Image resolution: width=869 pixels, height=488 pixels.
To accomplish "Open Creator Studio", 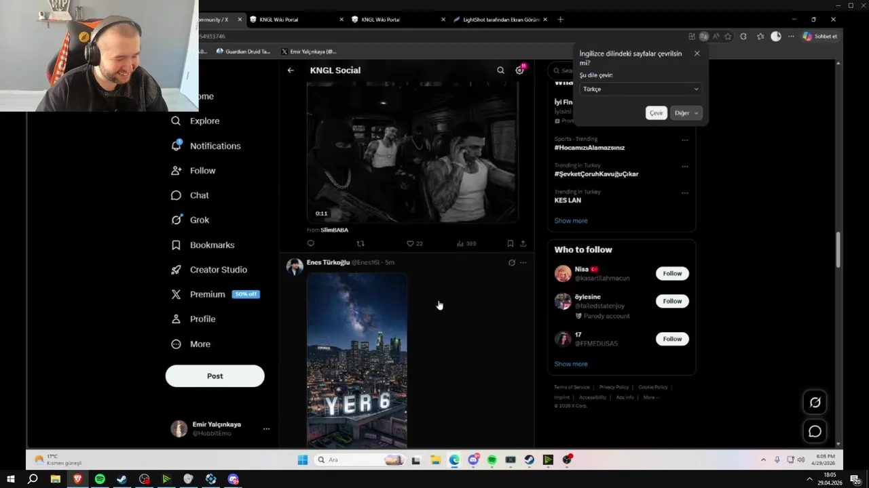I will click(x=209, y=270).
